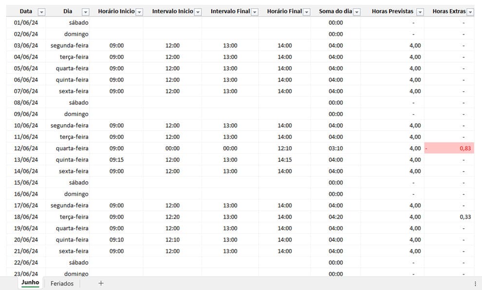Select Soma do dia 00:00 in the 02/06/24 row
This screenshot has height=290, width=482.
point(335,34)
